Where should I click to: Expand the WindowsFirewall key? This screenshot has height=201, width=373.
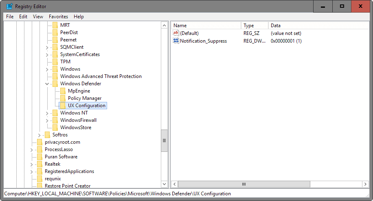47,121
